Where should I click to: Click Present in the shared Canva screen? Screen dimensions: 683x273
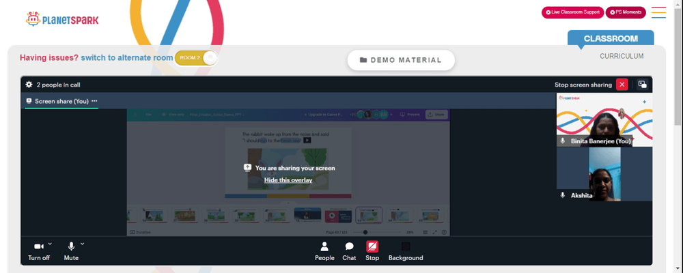(x=410, y=115)
